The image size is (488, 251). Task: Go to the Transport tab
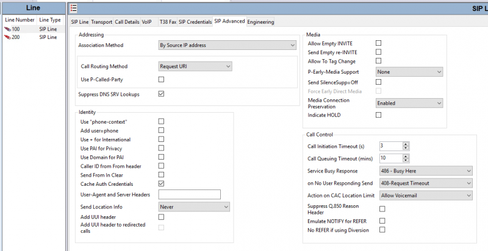click(x=101, y=22)
